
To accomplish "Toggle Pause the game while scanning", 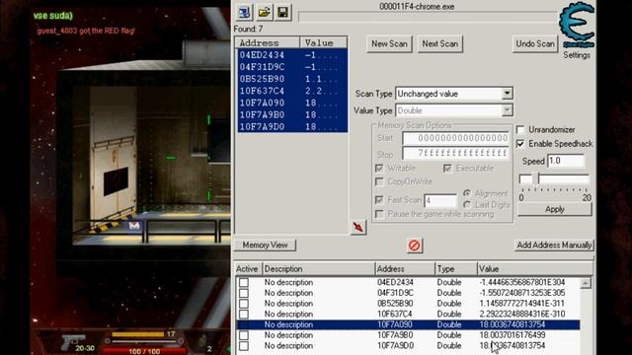I will 379,214.
